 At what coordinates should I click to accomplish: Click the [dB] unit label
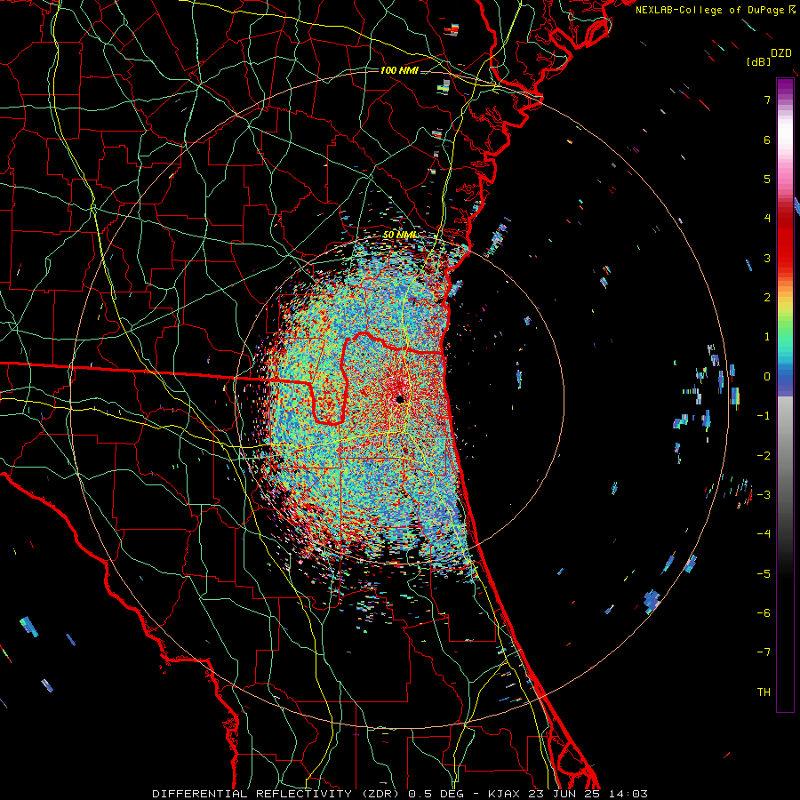759,61
